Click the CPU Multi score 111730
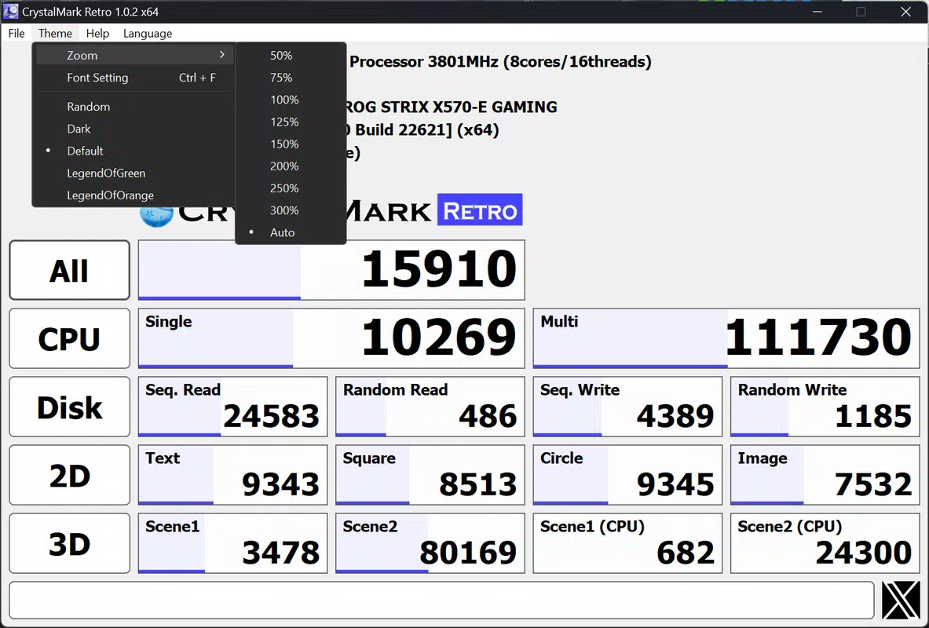This screenshot has height=628, width=929. point(726,338)
